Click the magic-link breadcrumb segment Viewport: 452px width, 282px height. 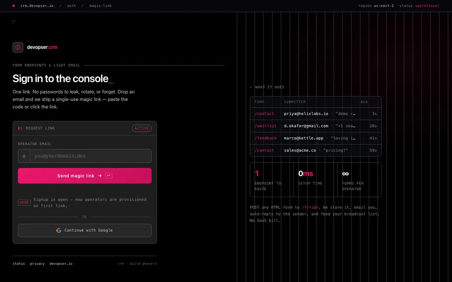point(101,6)
